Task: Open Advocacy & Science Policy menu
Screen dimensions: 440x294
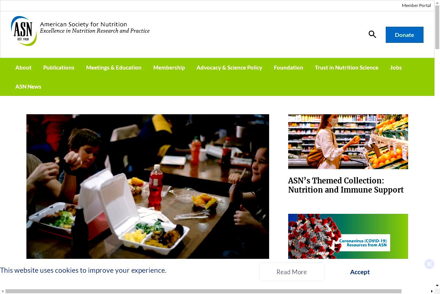Action: click(229, 67)
